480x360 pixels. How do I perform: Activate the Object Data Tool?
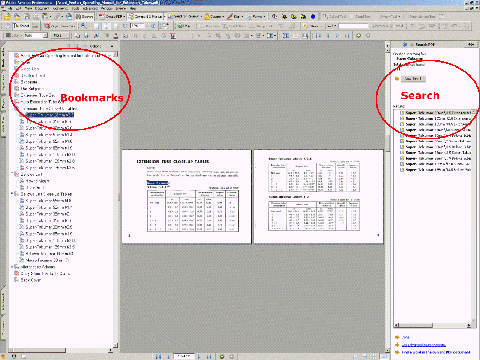pyautogui.click(x=60, y=26)
